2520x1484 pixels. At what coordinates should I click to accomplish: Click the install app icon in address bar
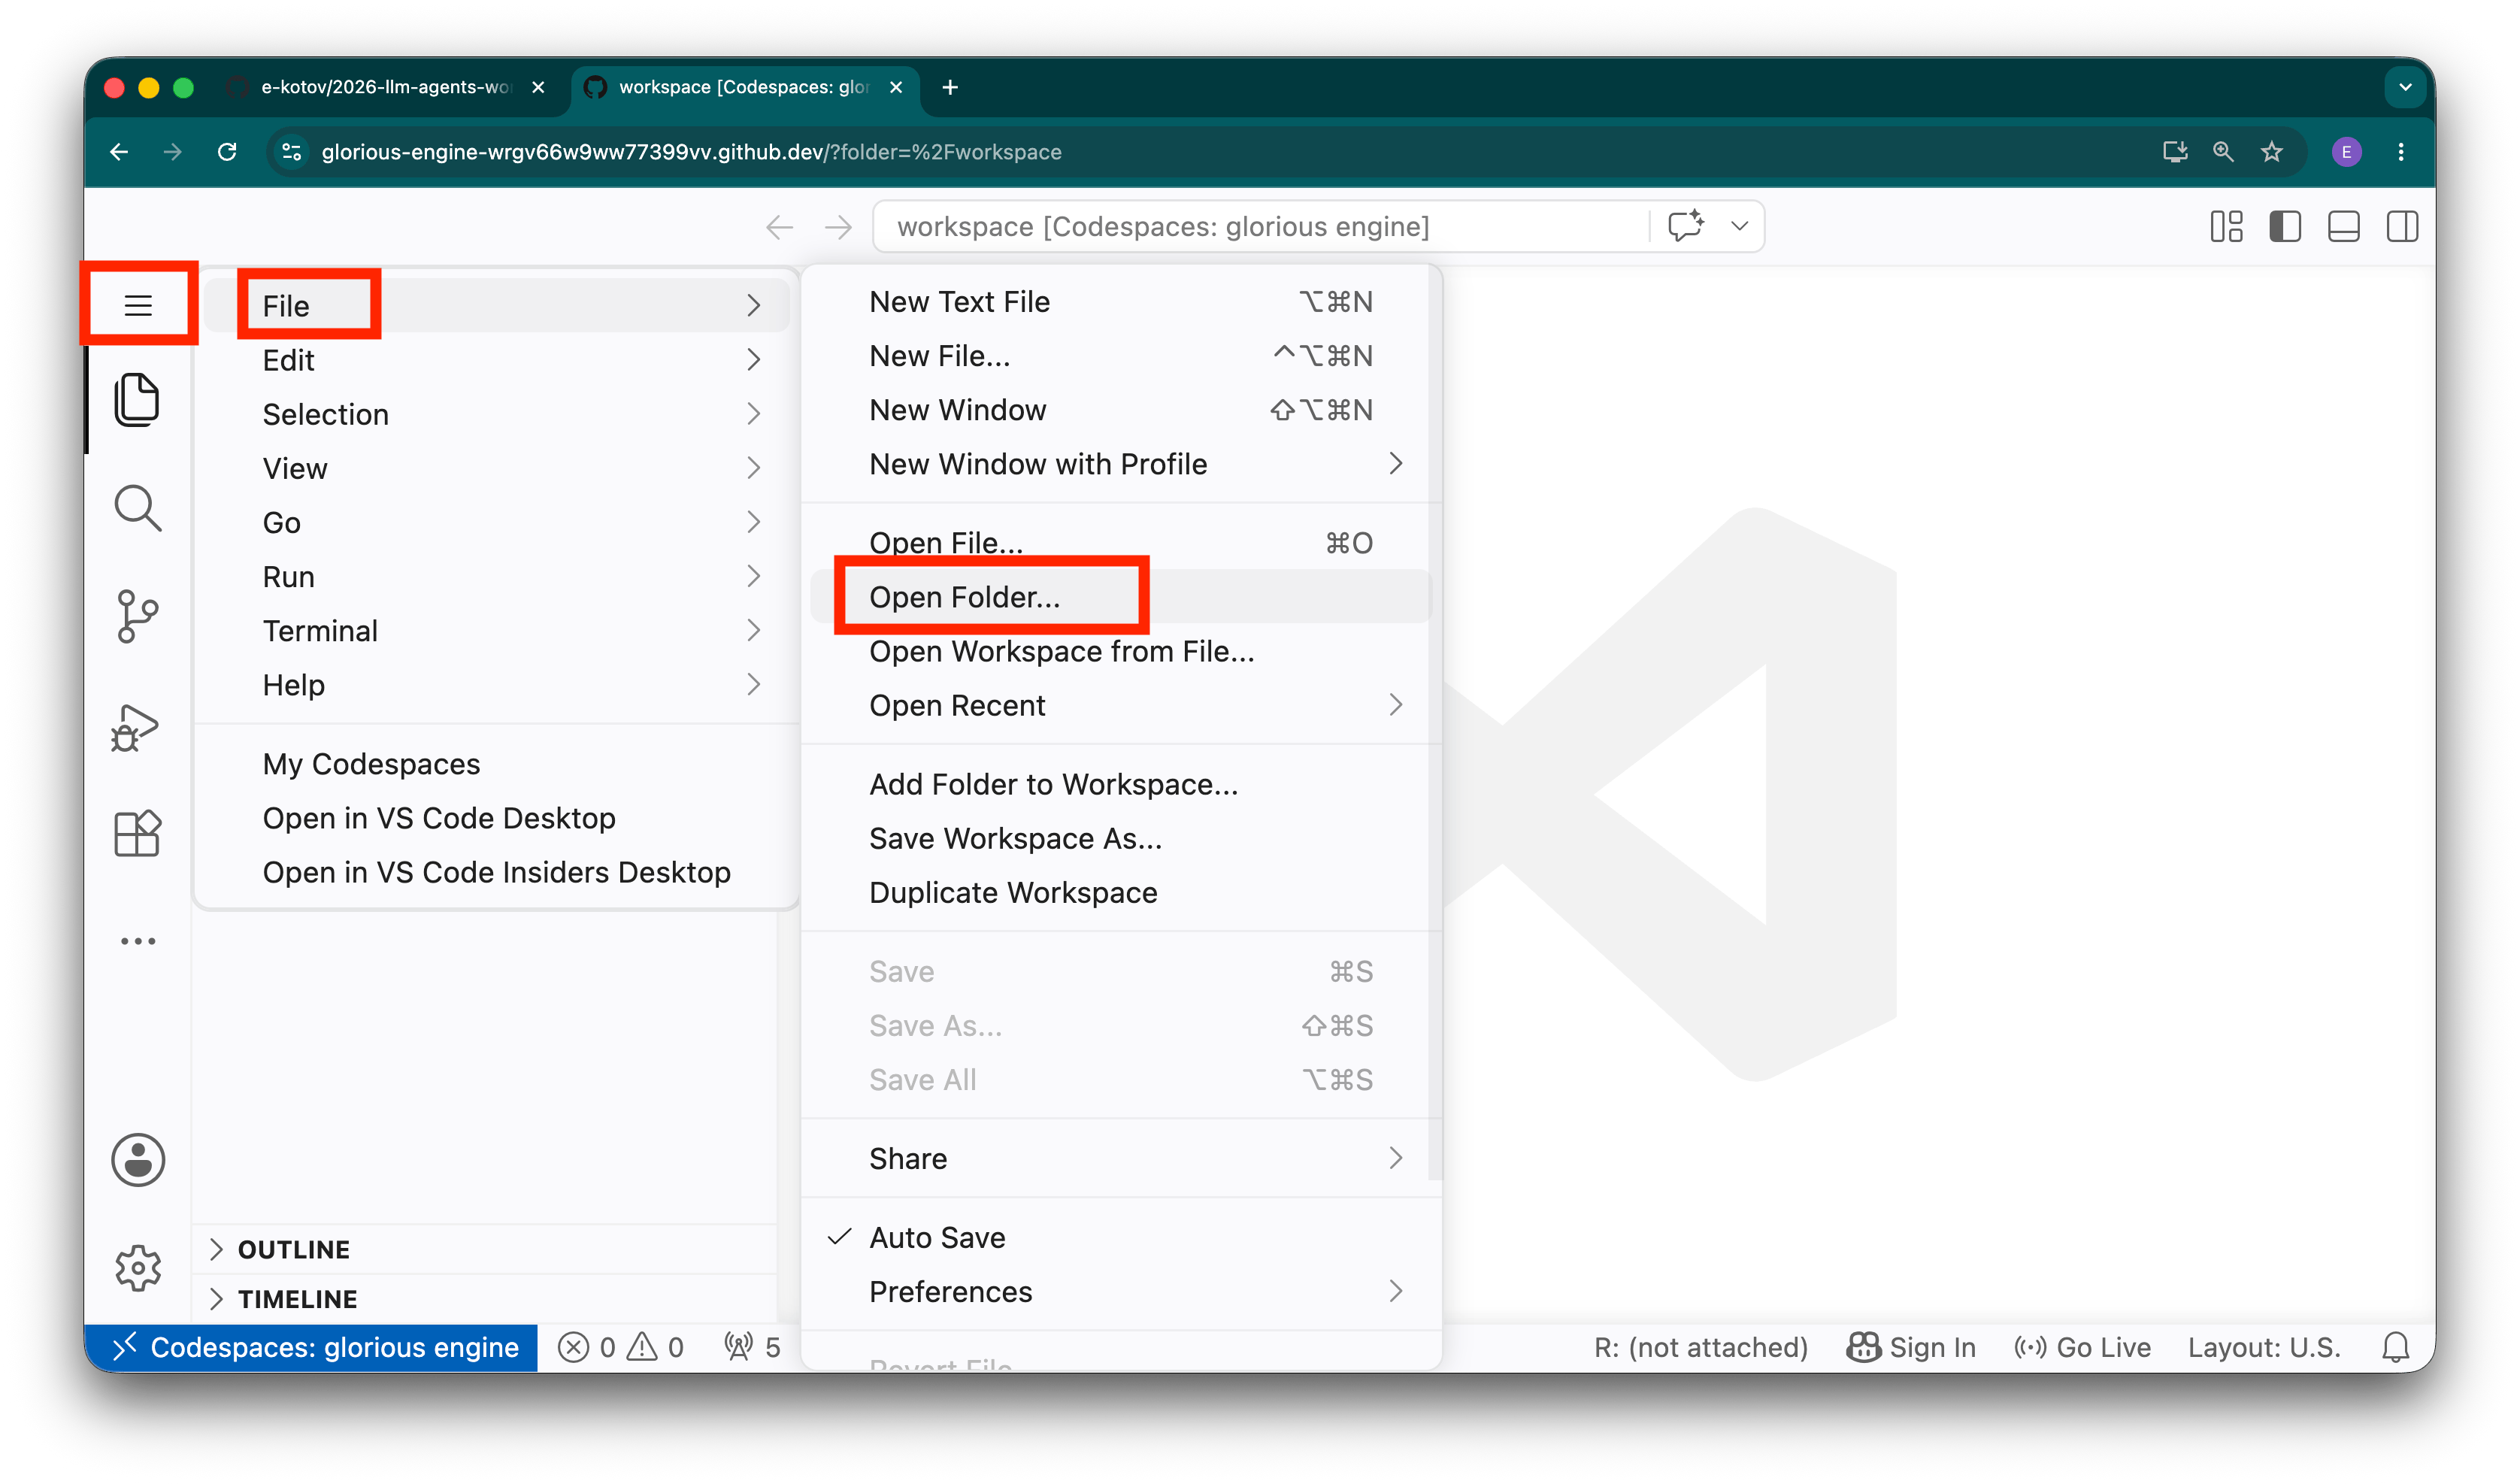[2174, 152]
